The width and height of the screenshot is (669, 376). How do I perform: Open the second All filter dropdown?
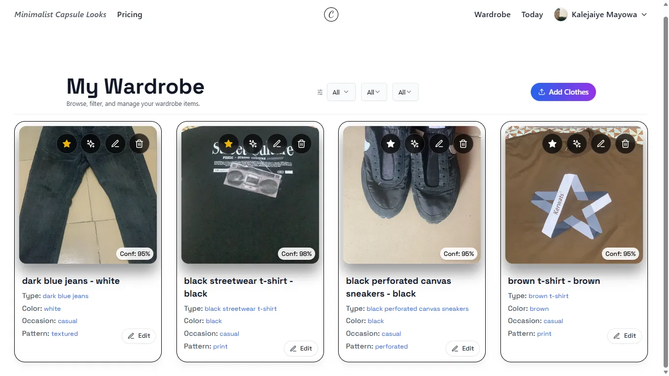pyautogui.click(x=374, y=92)
